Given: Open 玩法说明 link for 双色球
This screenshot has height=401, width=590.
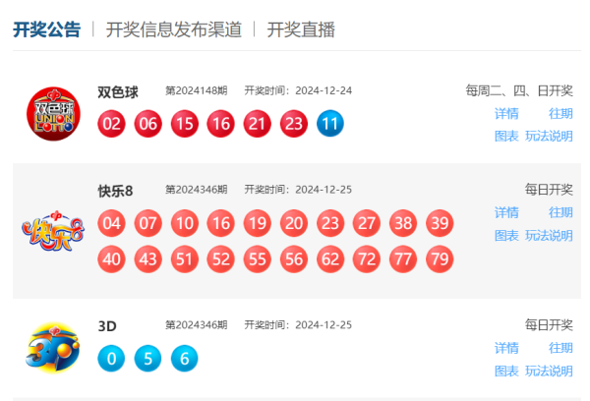Looking at the screenshot, I should 549,137.
